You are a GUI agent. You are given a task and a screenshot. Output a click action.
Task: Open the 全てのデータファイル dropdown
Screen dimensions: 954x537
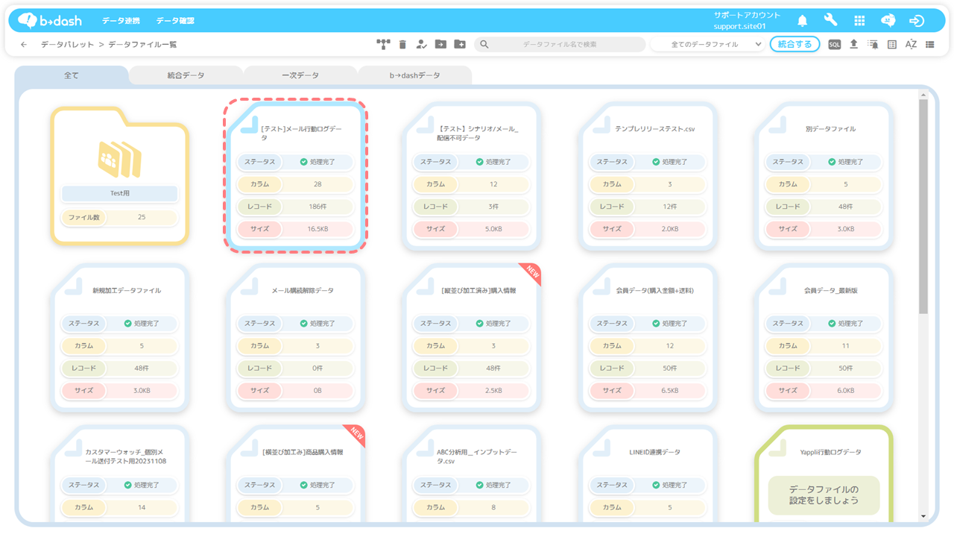[x=707, y=45]
